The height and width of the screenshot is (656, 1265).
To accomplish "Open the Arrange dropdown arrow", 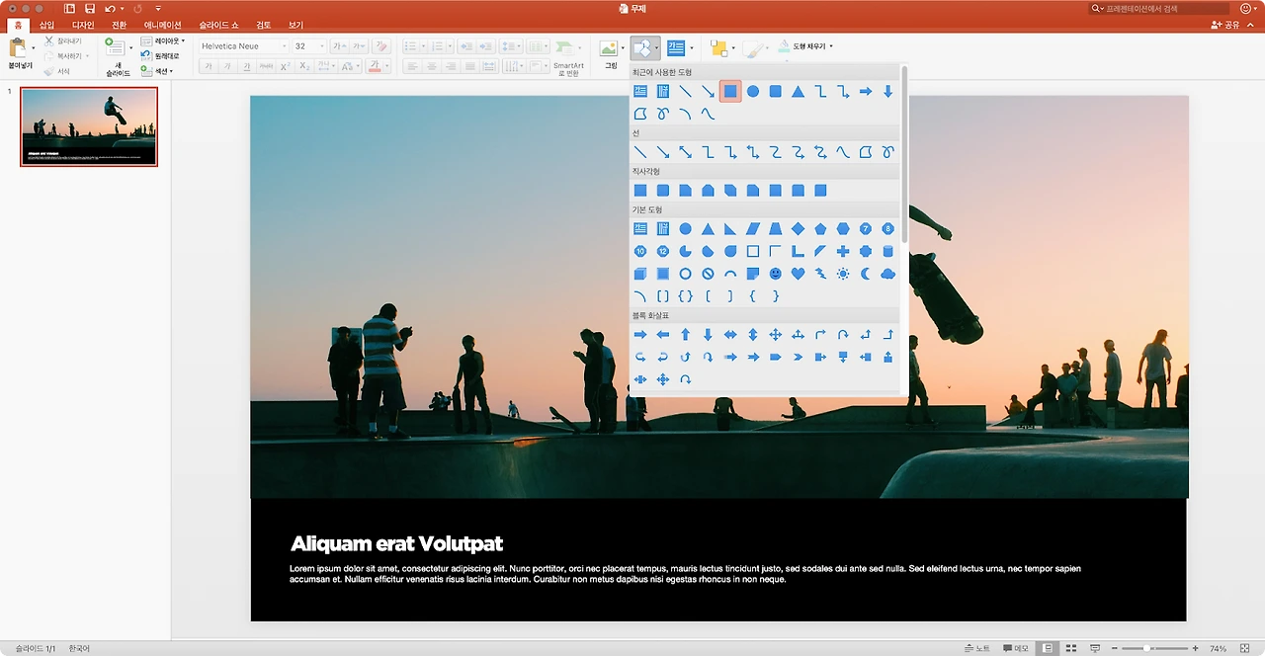I will pyautogui.click(x=733, y=47).
